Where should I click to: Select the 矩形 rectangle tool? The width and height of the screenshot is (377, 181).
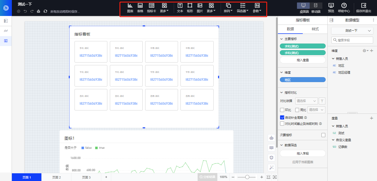click(190, 8)
